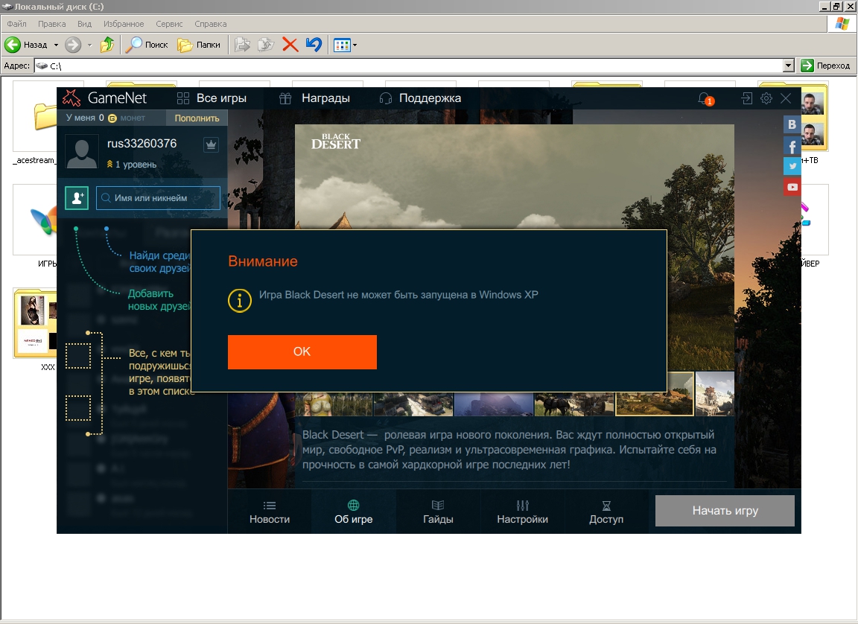Click the Move To folder icon
Screen dimensions: 858x624
click(x=242, y=45)
